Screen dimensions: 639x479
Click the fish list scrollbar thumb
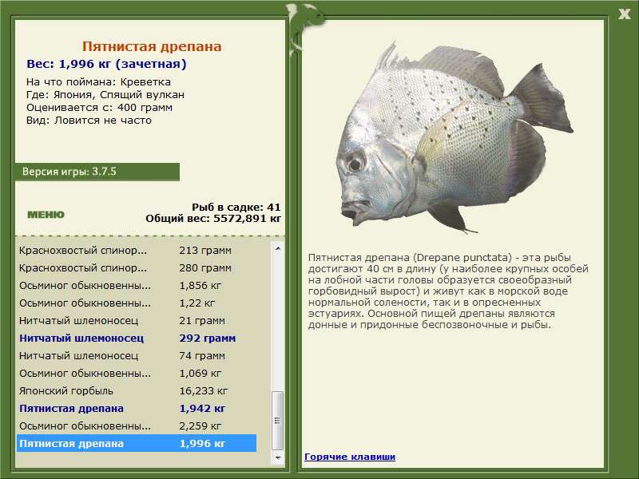point(277,421)
